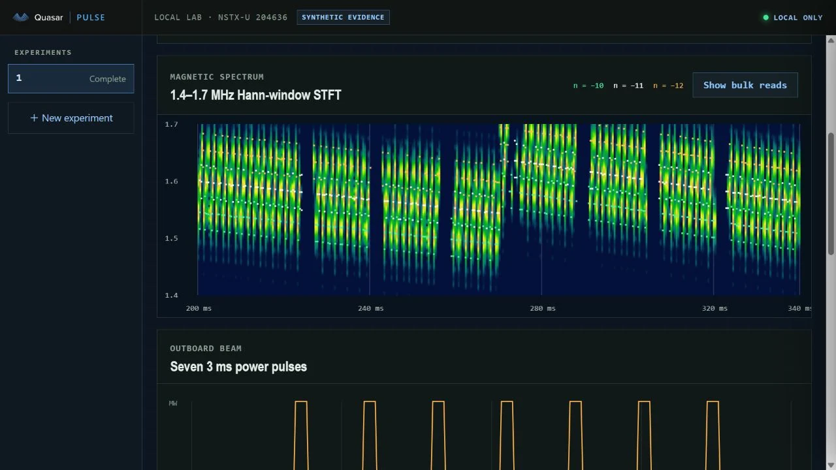Click the Quasar logo icon
836x470 pixels.
21,18
